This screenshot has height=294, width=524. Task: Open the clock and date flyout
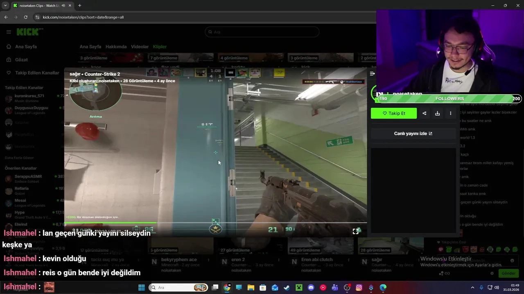(512, 287)
